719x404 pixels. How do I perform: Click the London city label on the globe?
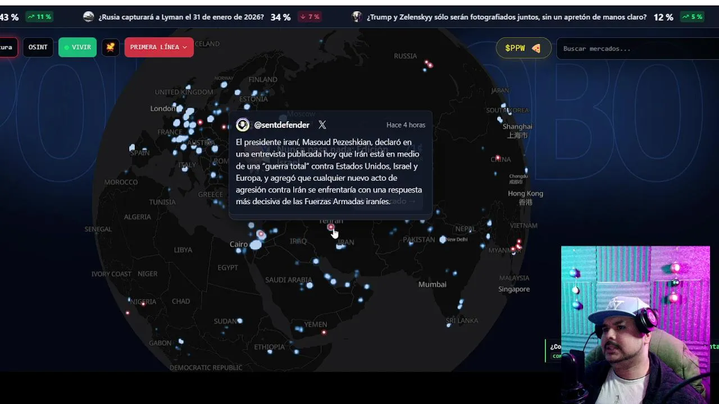pos(163,109)
